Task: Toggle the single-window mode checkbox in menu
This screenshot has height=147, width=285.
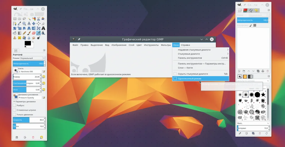Action: click(x=175, y=79)
